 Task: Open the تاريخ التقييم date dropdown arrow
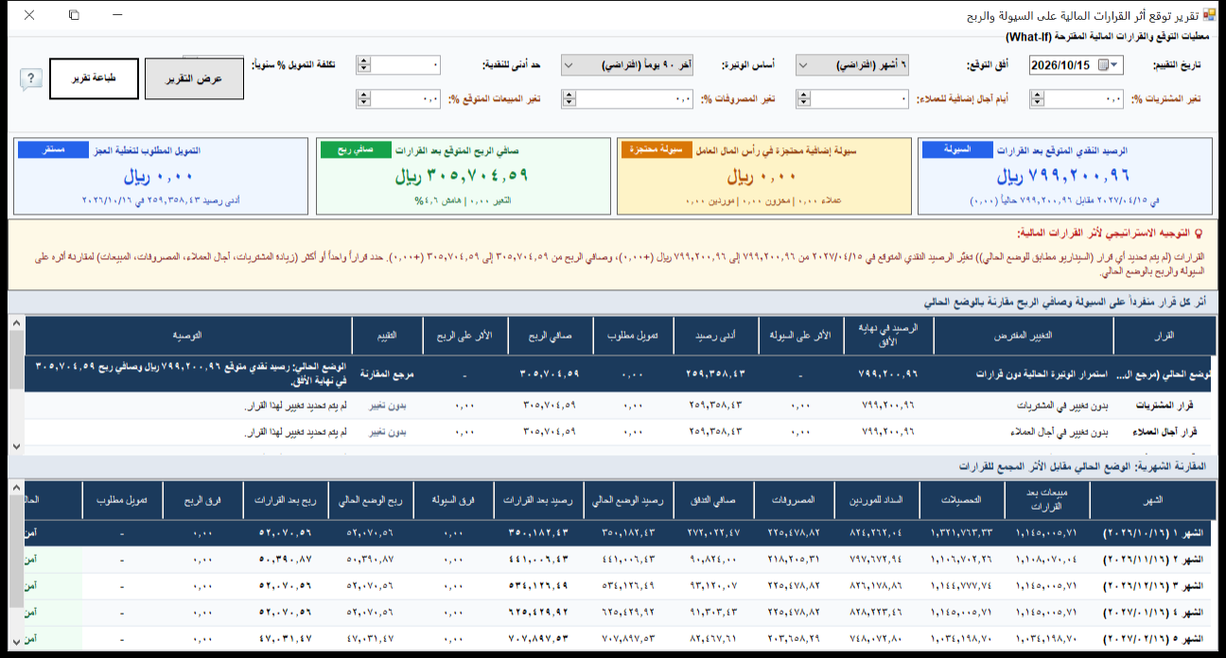pos(1112,65)
